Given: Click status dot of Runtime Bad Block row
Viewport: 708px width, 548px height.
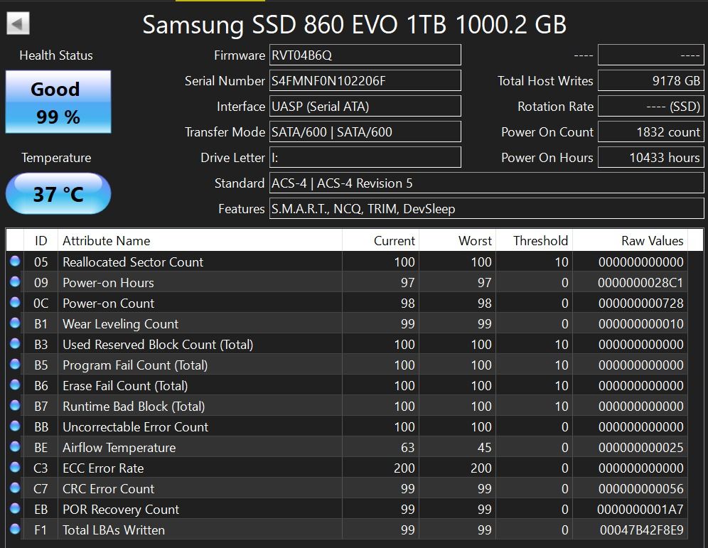Looking at the screenshot, I should [15, 405].
